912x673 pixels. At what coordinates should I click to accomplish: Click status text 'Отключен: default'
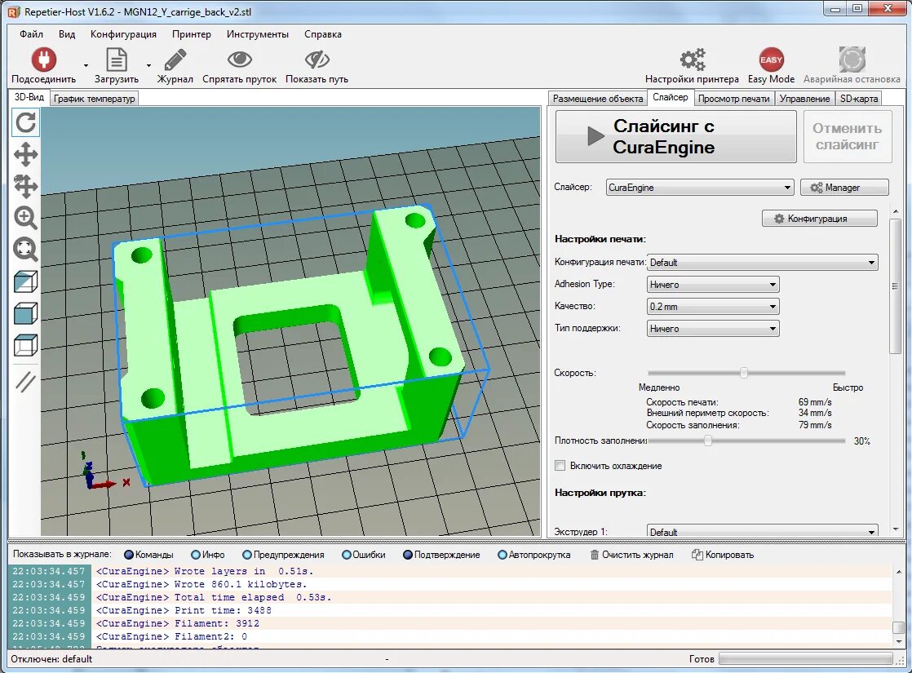[x=51, y=659]
